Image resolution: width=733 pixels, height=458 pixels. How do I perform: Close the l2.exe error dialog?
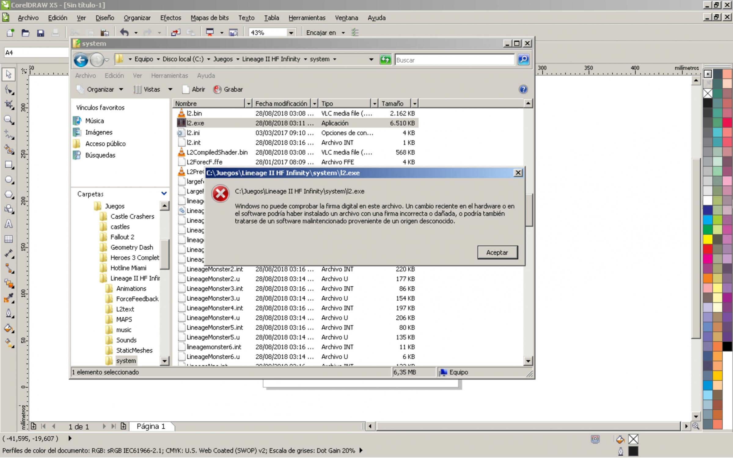coord(518,173)
